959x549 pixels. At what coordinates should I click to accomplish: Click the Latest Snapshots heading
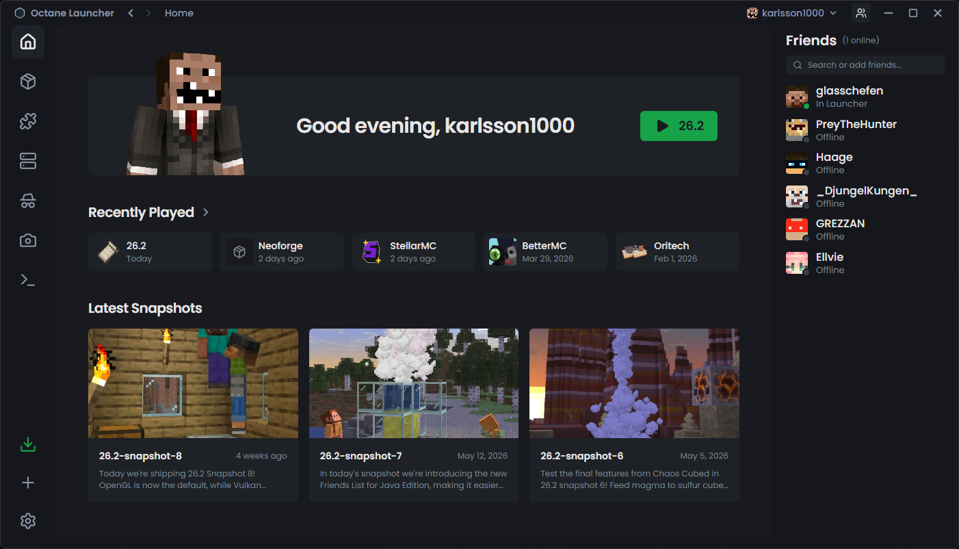pyautogui.click(x=145, y=308)
